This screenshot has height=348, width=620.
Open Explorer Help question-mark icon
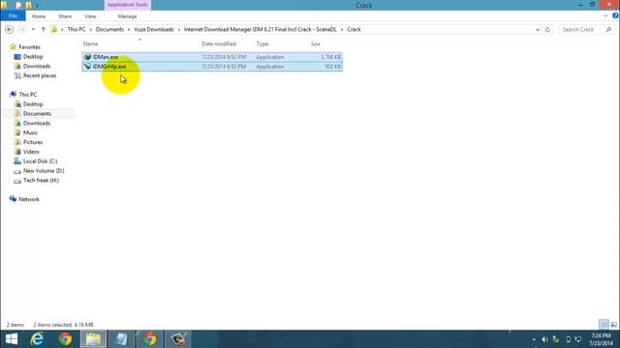click(x=615, y=15)
